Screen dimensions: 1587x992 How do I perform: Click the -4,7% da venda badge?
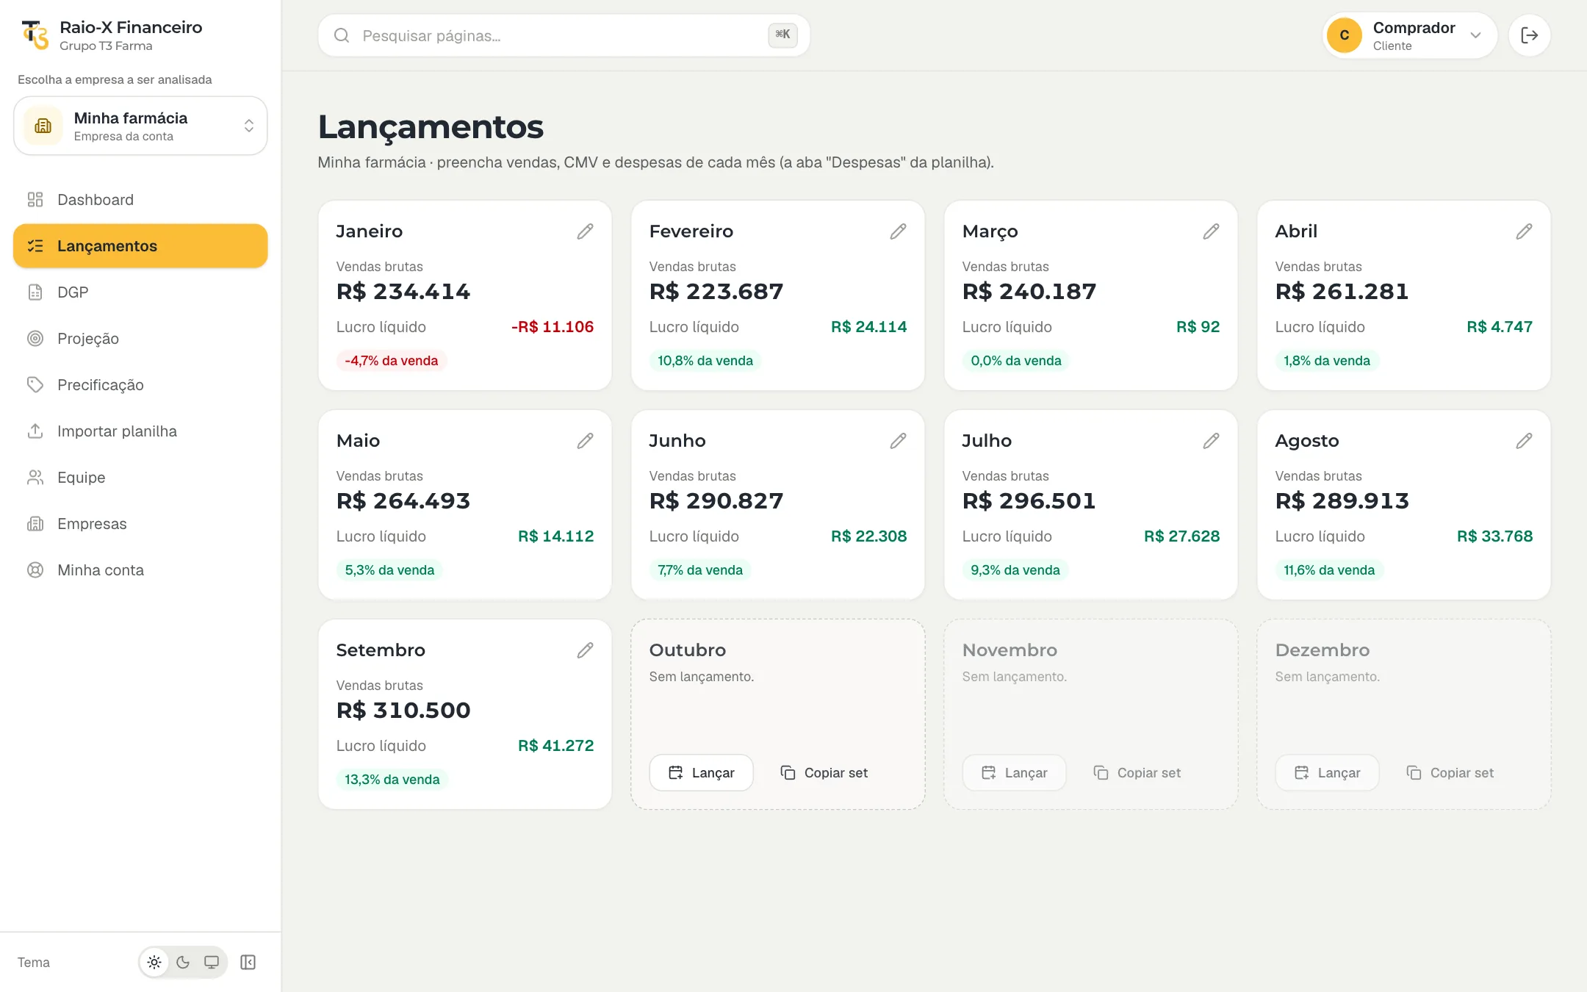(392, 361)
